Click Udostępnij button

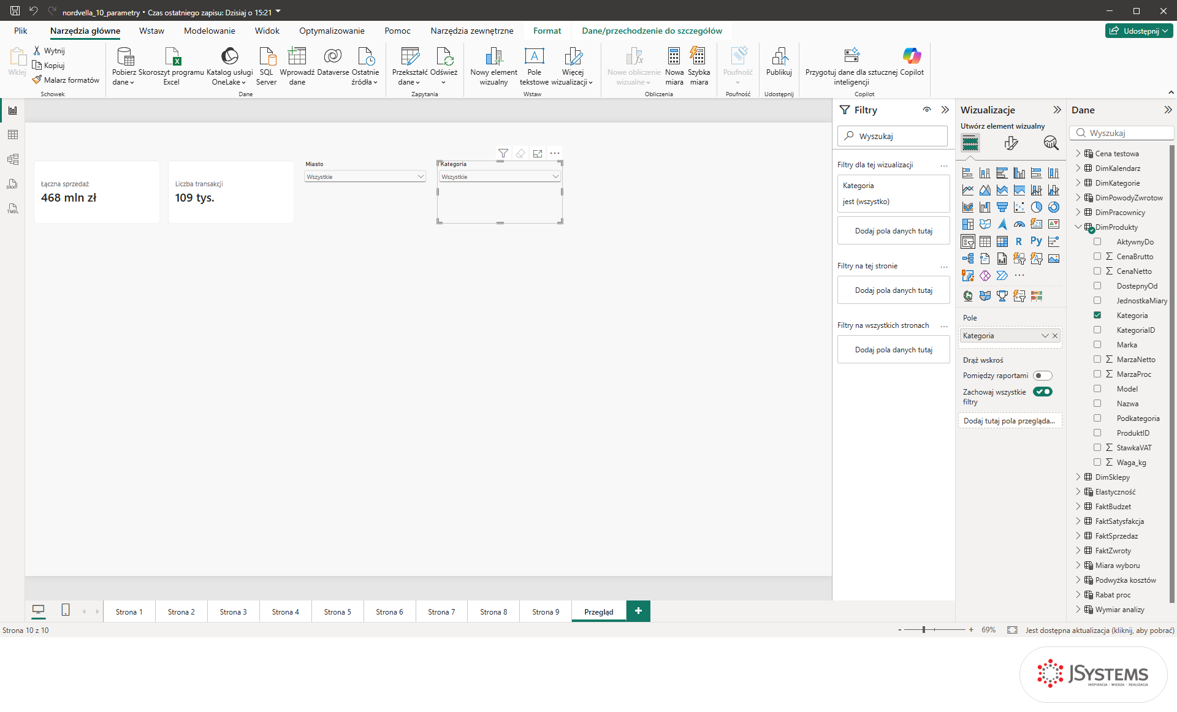(1139, 31)
